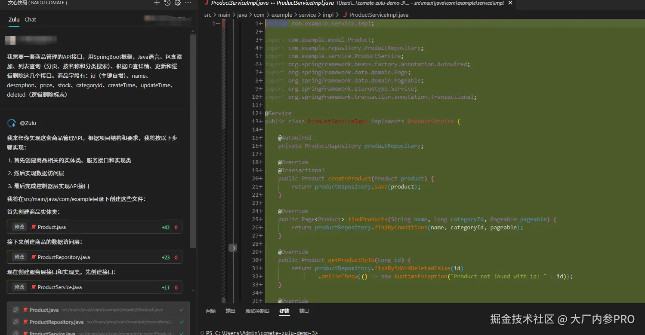The width and height of the screenshot is (645, 335).
Task: Switch to the 调试控制台 debug console tab
Action: 257,311
